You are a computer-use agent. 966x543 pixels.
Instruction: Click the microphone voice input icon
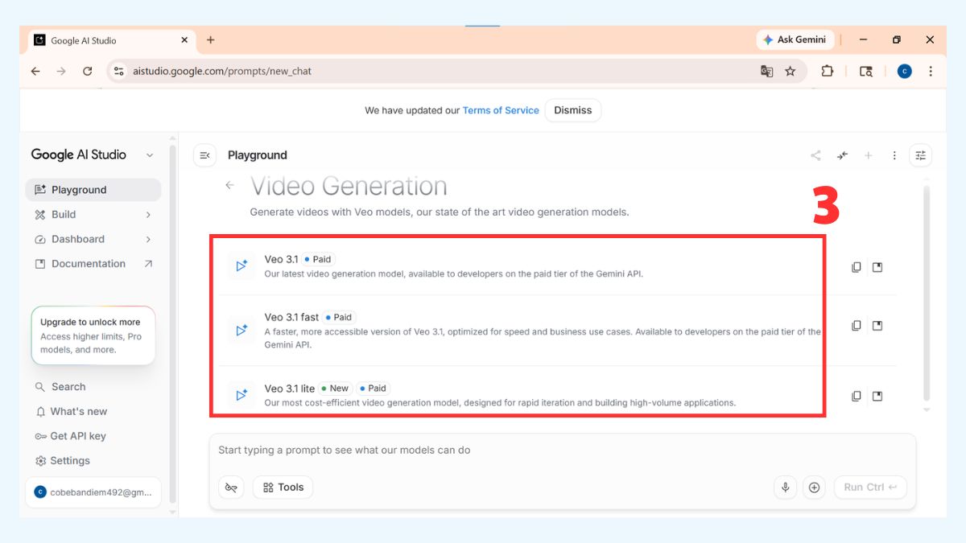click(786, 487)
